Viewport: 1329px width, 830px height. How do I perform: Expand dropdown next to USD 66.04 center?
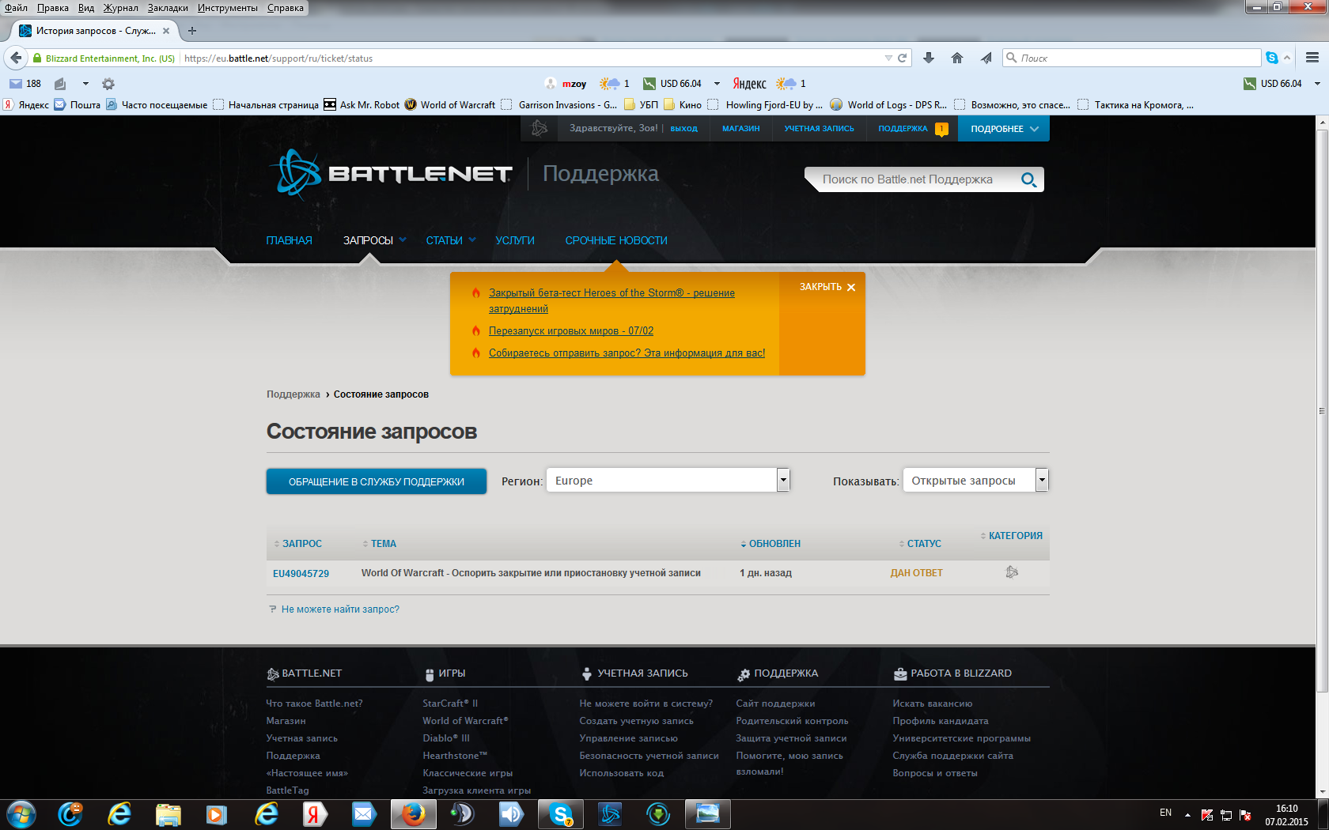tap(717, 84)
